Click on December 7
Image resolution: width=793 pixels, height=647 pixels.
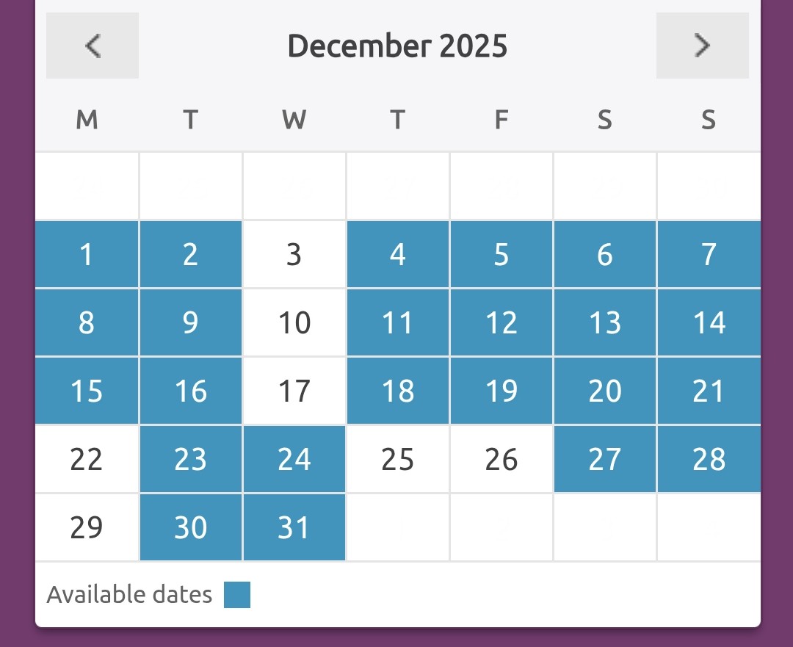(x=709, y=254)
